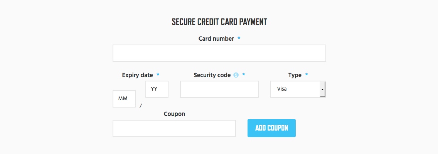
Task: Focus the Card number input field
Action: pyautogui.click(x=219, y=53)
